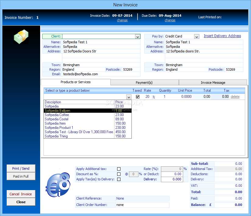Click the client Email field
Viewport: 251px width, 216px height.
(101, 74)
